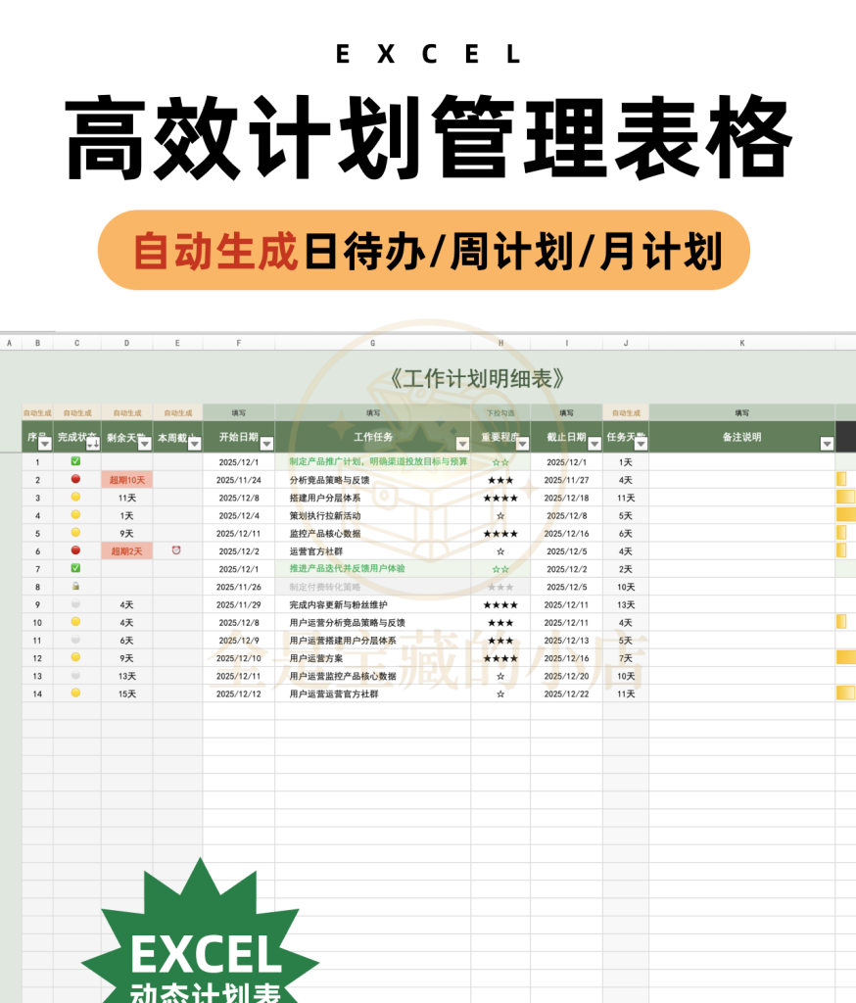The height and width of the screenshot is (1003, 856).
Task: Select remaining days cell 15天
Action: tap(126, 693)
